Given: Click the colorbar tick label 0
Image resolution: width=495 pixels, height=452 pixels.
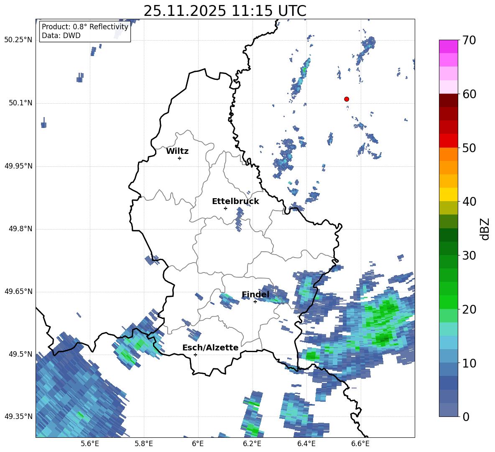Looking at the screenshot, I should tap(466, 416).
